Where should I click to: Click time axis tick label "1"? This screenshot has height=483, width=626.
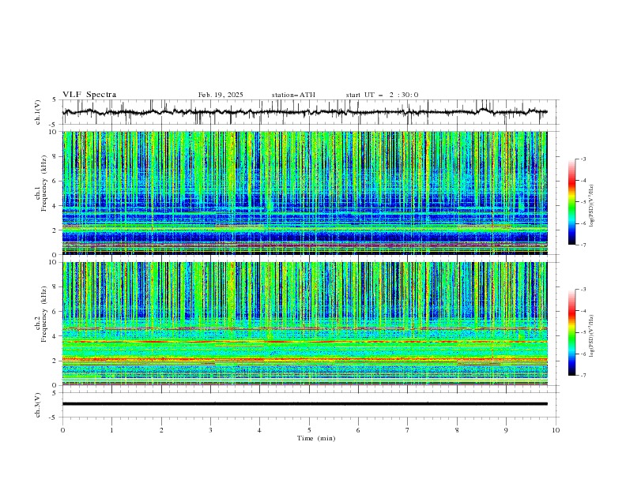coord(111,430)
